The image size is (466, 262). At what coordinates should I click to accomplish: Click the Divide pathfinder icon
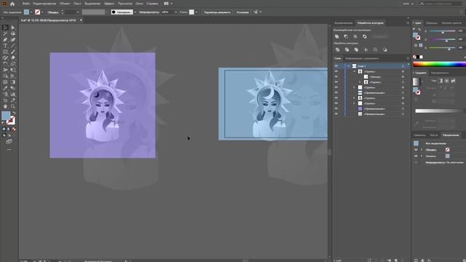[337, 49]
